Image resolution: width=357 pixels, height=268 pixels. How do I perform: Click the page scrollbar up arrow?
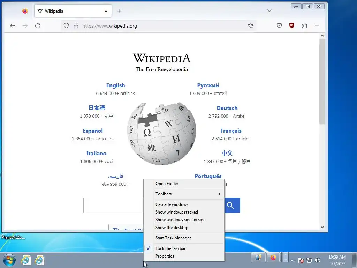322,36
